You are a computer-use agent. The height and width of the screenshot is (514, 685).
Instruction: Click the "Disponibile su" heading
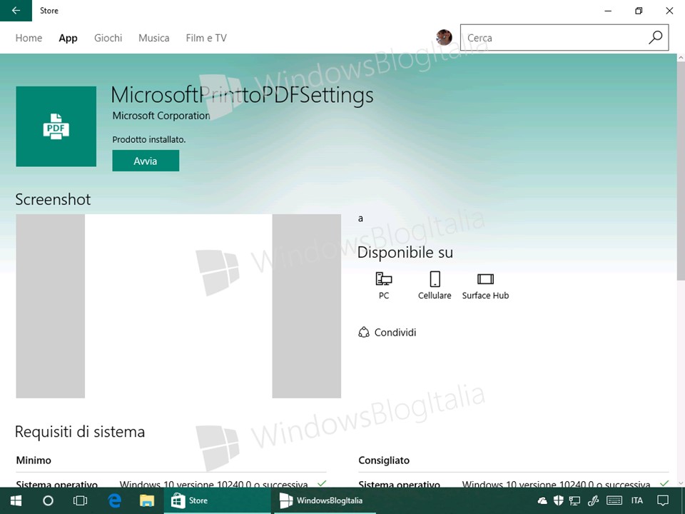pos(405,253)
